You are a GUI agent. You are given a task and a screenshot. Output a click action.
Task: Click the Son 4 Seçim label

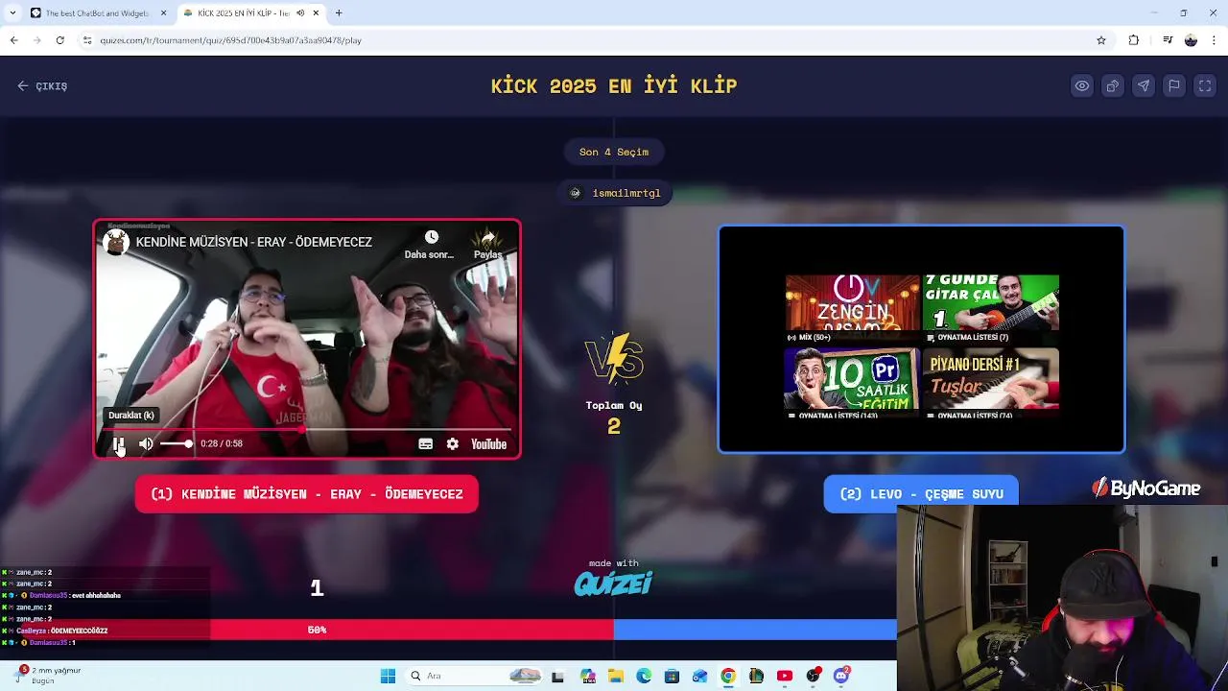pos(614,152)
